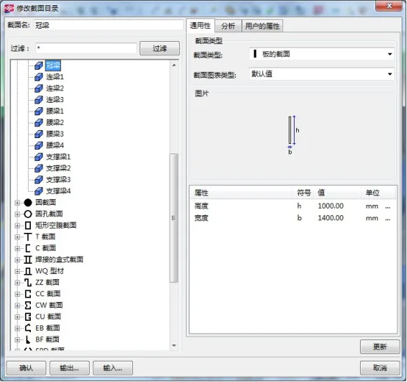Click the 过滤 filter button
Viewport: 407px width, 382px height.
click(159, 48)
